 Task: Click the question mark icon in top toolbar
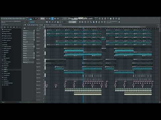tap(108, 18)
